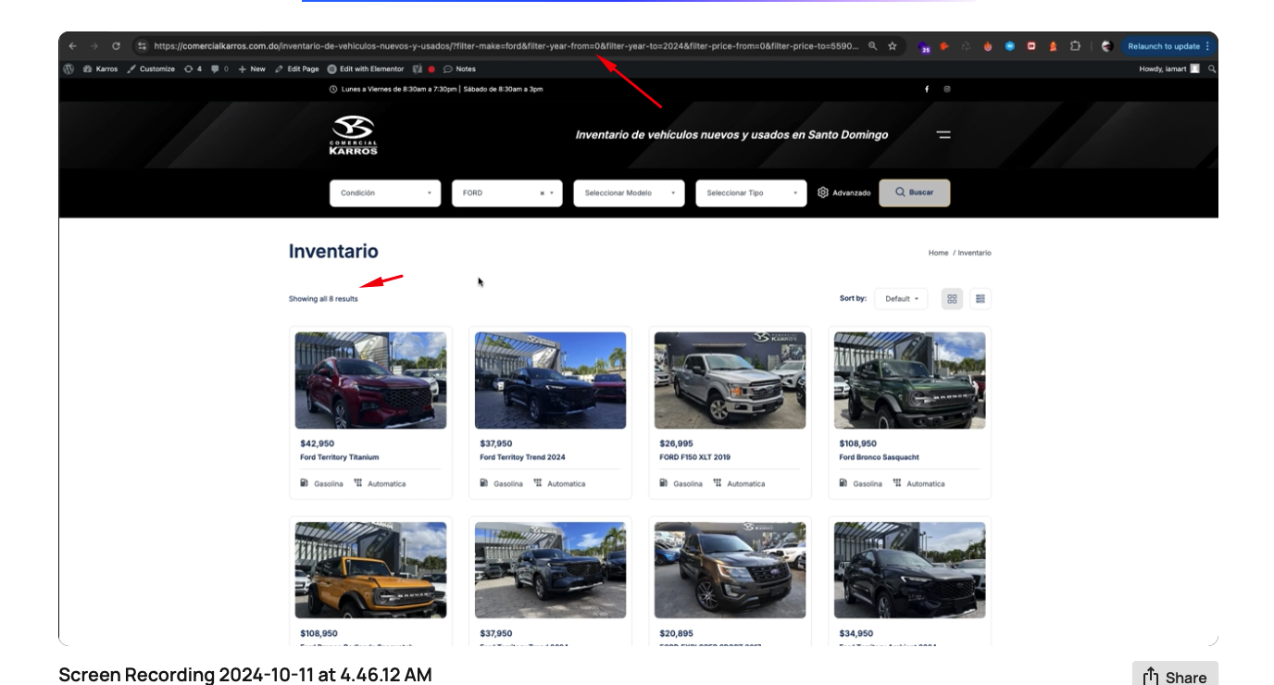Click New in the admin bar
The image size is (1274, 685).
click(252, 68)
